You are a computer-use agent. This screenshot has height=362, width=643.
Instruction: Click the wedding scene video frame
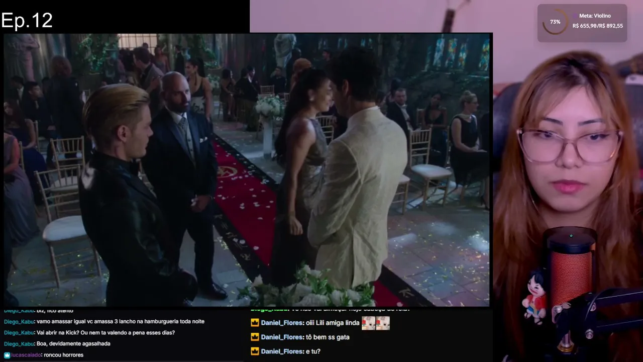(247, 169)
